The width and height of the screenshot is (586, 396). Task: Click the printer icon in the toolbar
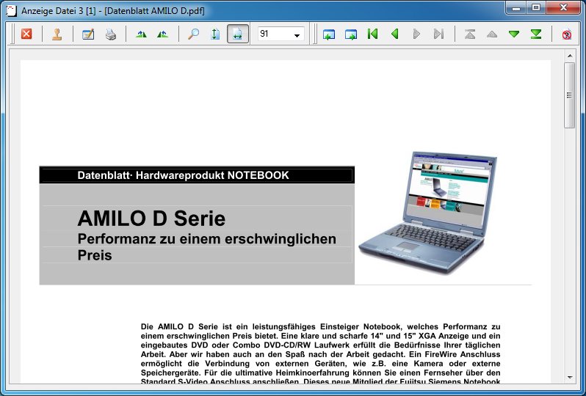(111, 34)
